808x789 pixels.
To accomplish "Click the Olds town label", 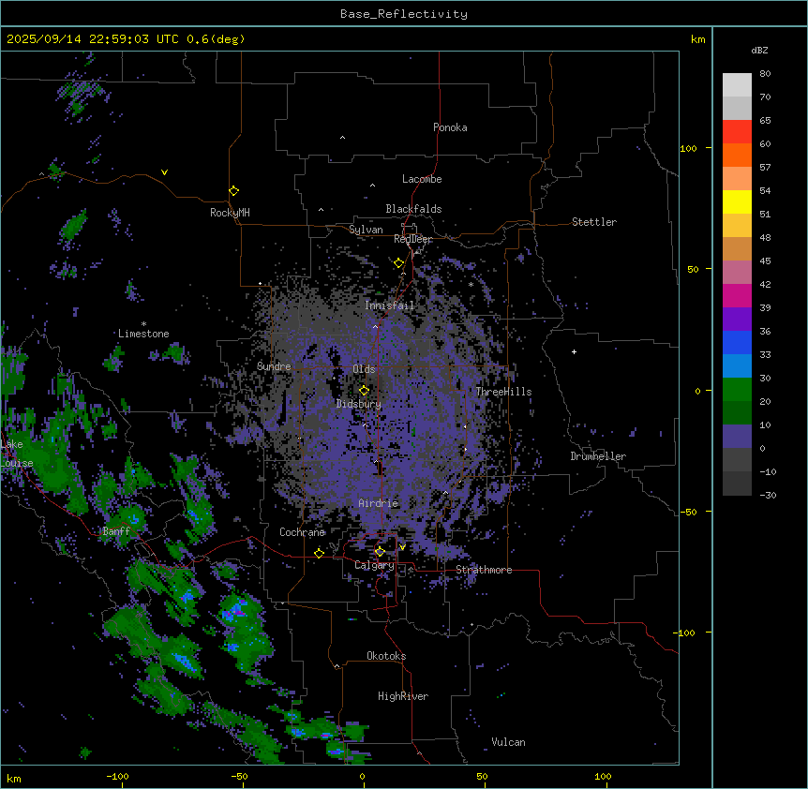I will point(364,369).
